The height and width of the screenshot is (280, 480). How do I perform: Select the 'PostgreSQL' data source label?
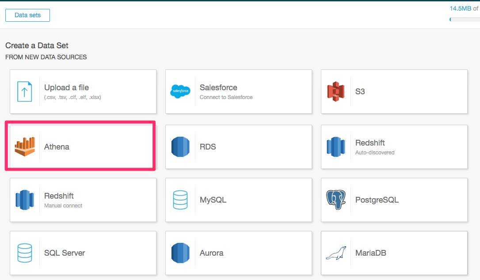coord(377,200)
